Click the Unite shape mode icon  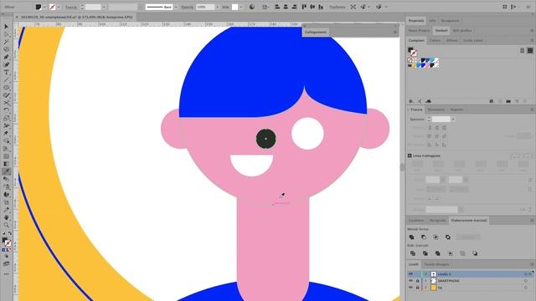coord(411,237)
